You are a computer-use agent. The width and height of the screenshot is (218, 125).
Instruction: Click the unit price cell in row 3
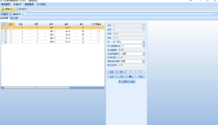point(98,35)
